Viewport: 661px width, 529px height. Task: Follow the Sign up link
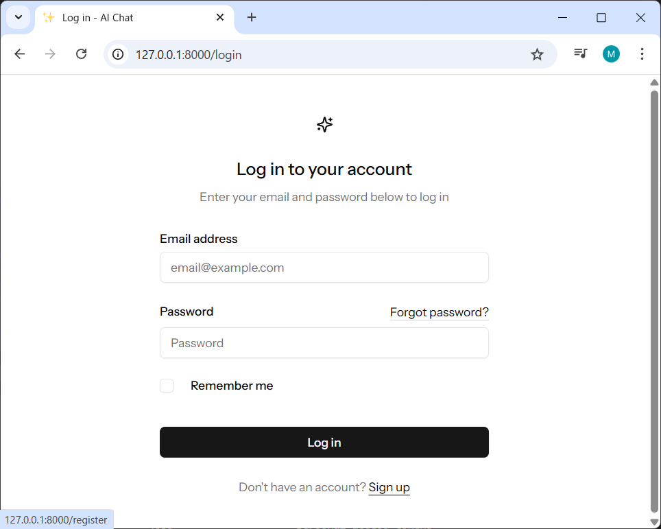point(389,487)
